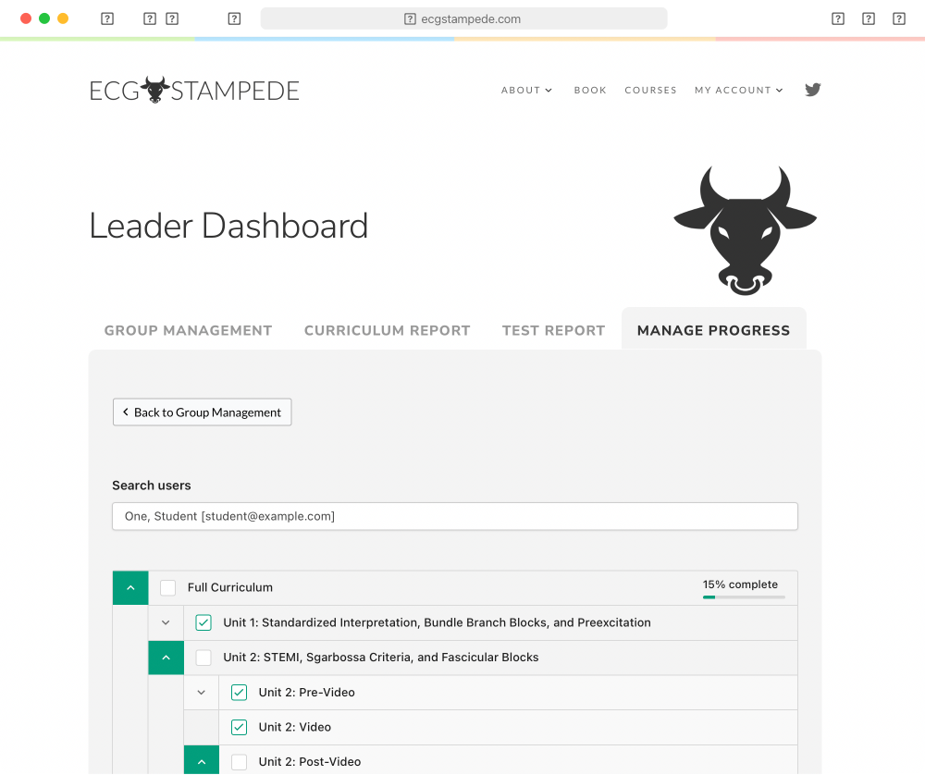
Task: Open the My Account dropdown
Action: (738, 90)
